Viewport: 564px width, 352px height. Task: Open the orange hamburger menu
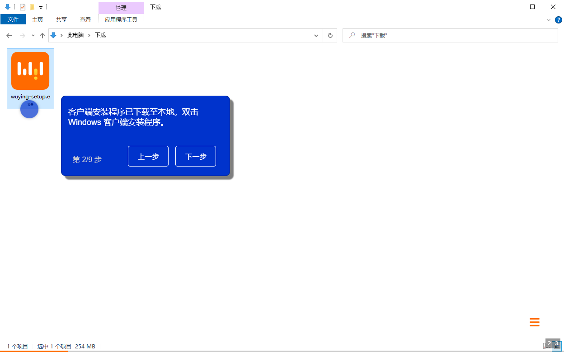(535, 322)
